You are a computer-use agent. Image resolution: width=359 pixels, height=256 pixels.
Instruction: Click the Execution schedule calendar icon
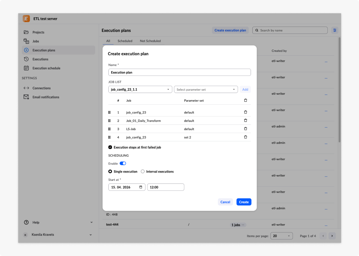tap(26, 68)
